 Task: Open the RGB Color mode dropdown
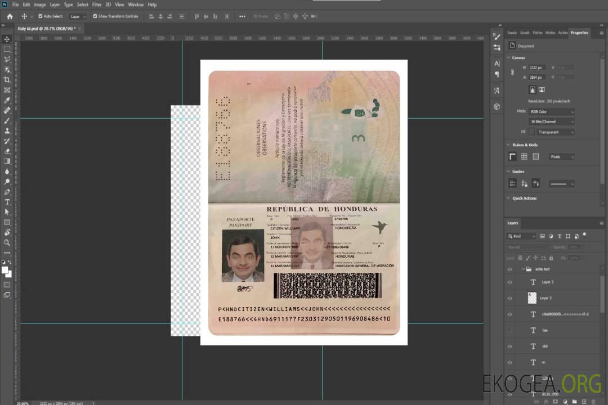(x=552, y=111)
